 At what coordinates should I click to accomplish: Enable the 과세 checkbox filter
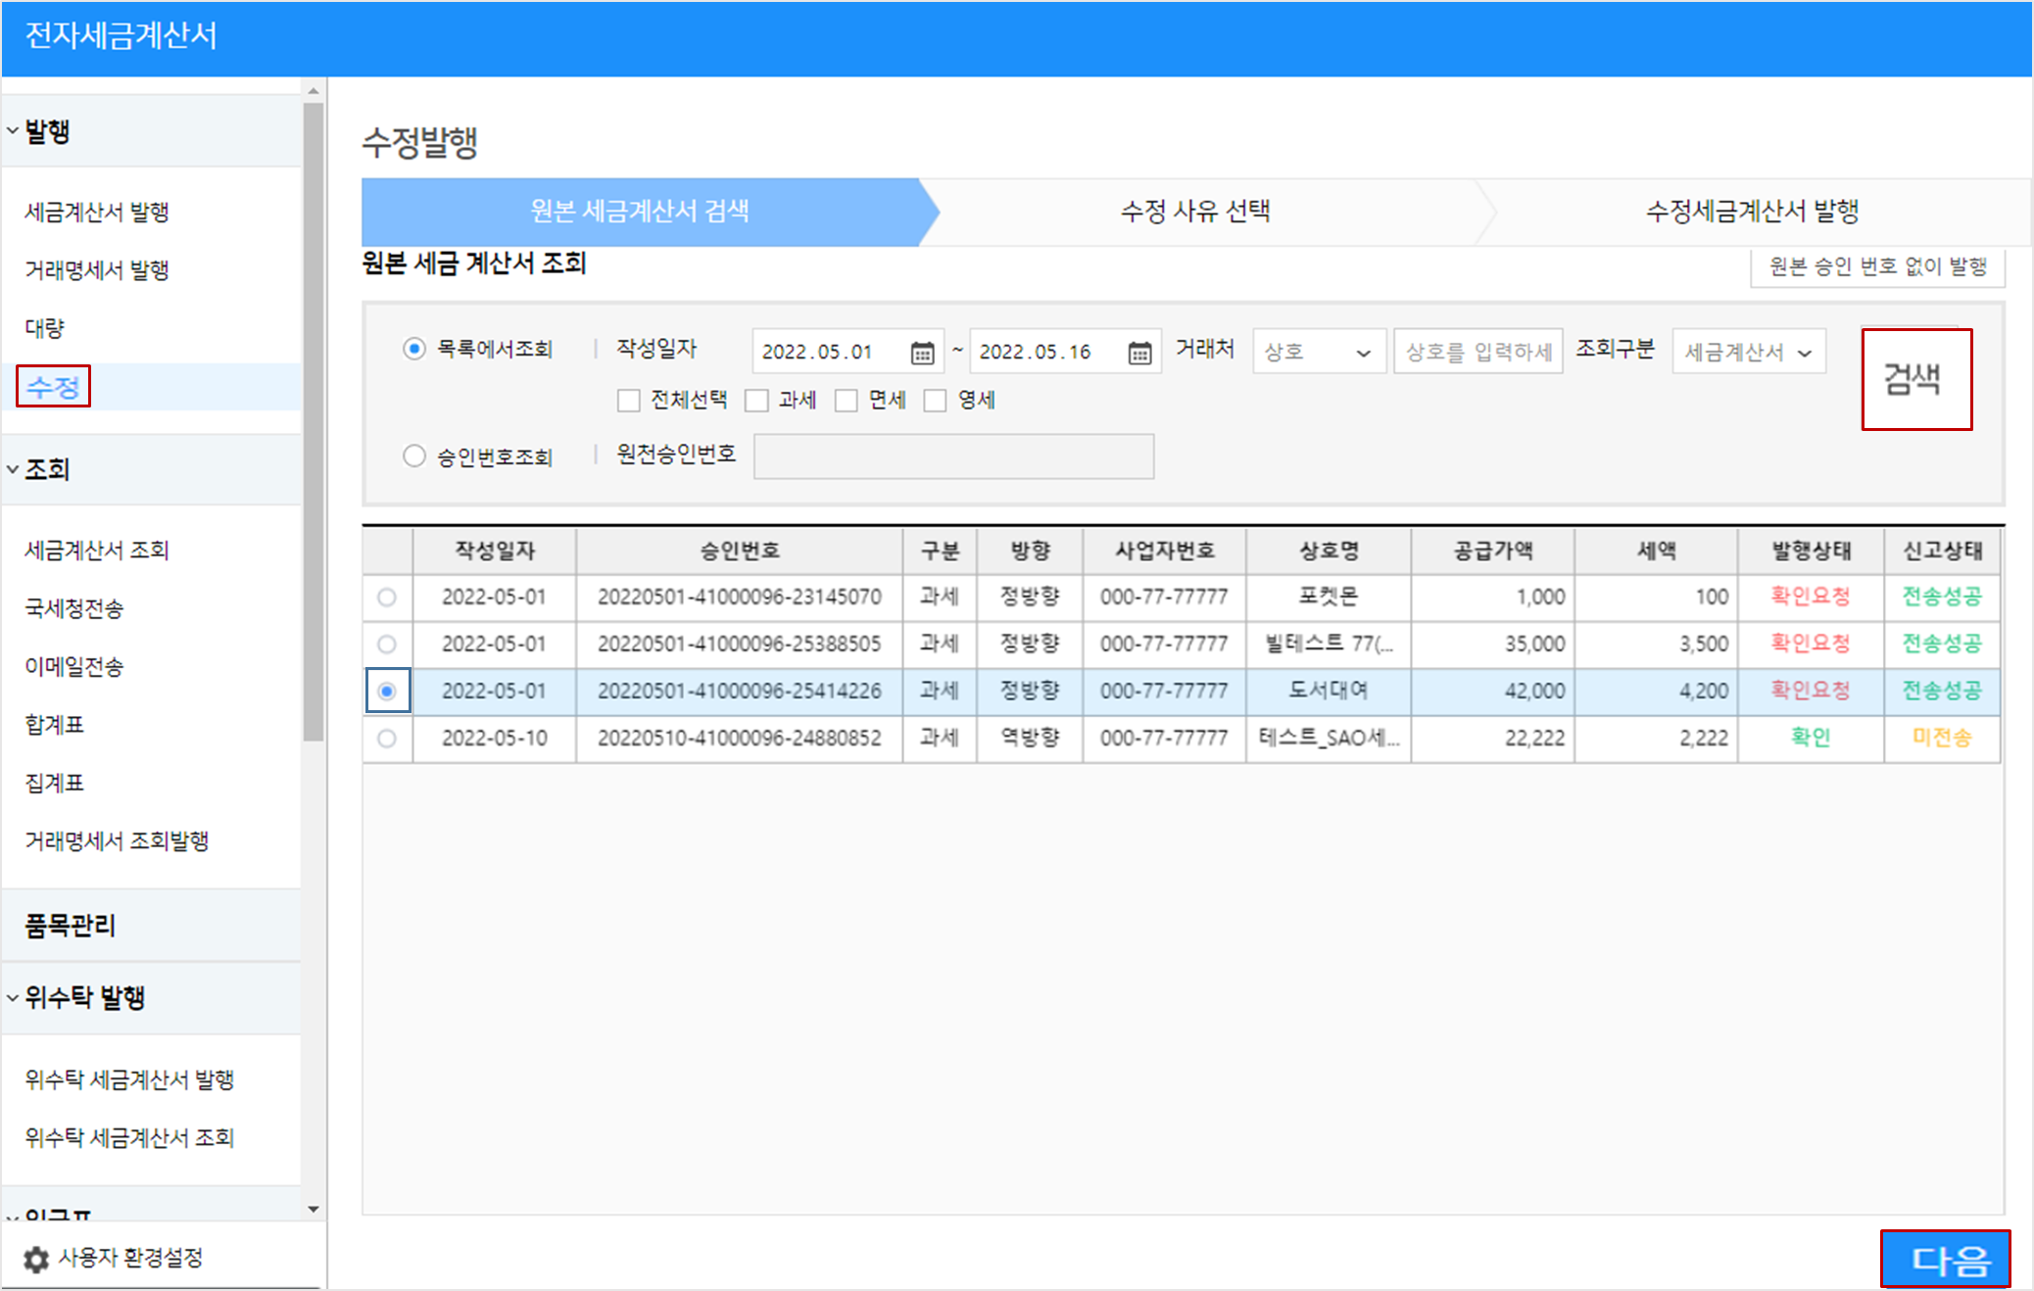point(756,401)
